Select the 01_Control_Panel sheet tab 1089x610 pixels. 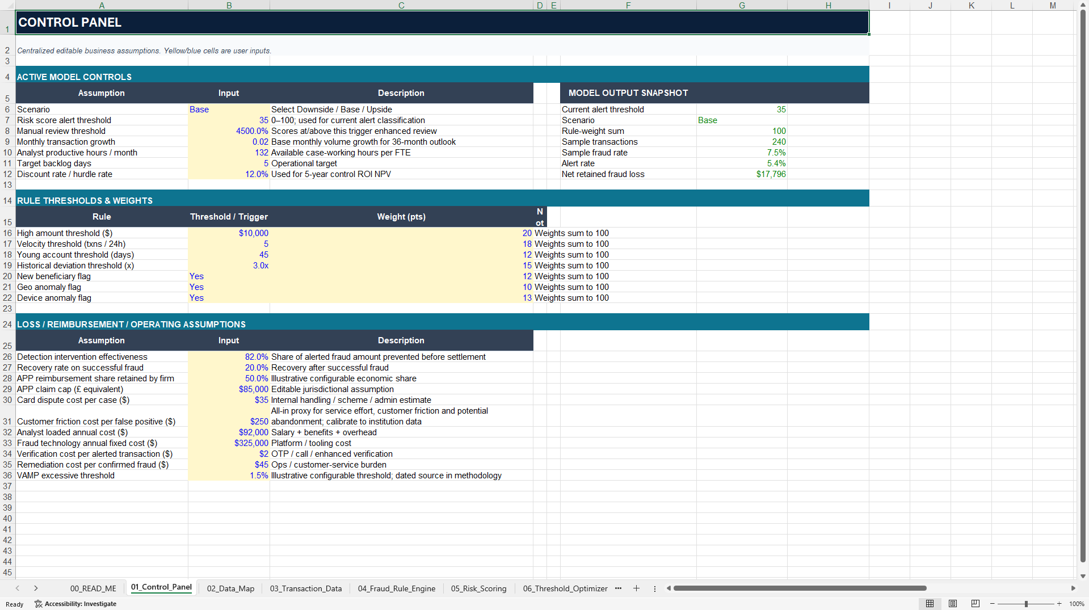[161, 587]
